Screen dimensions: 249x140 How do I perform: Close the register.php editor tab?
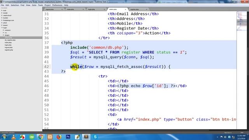[146, 9]
